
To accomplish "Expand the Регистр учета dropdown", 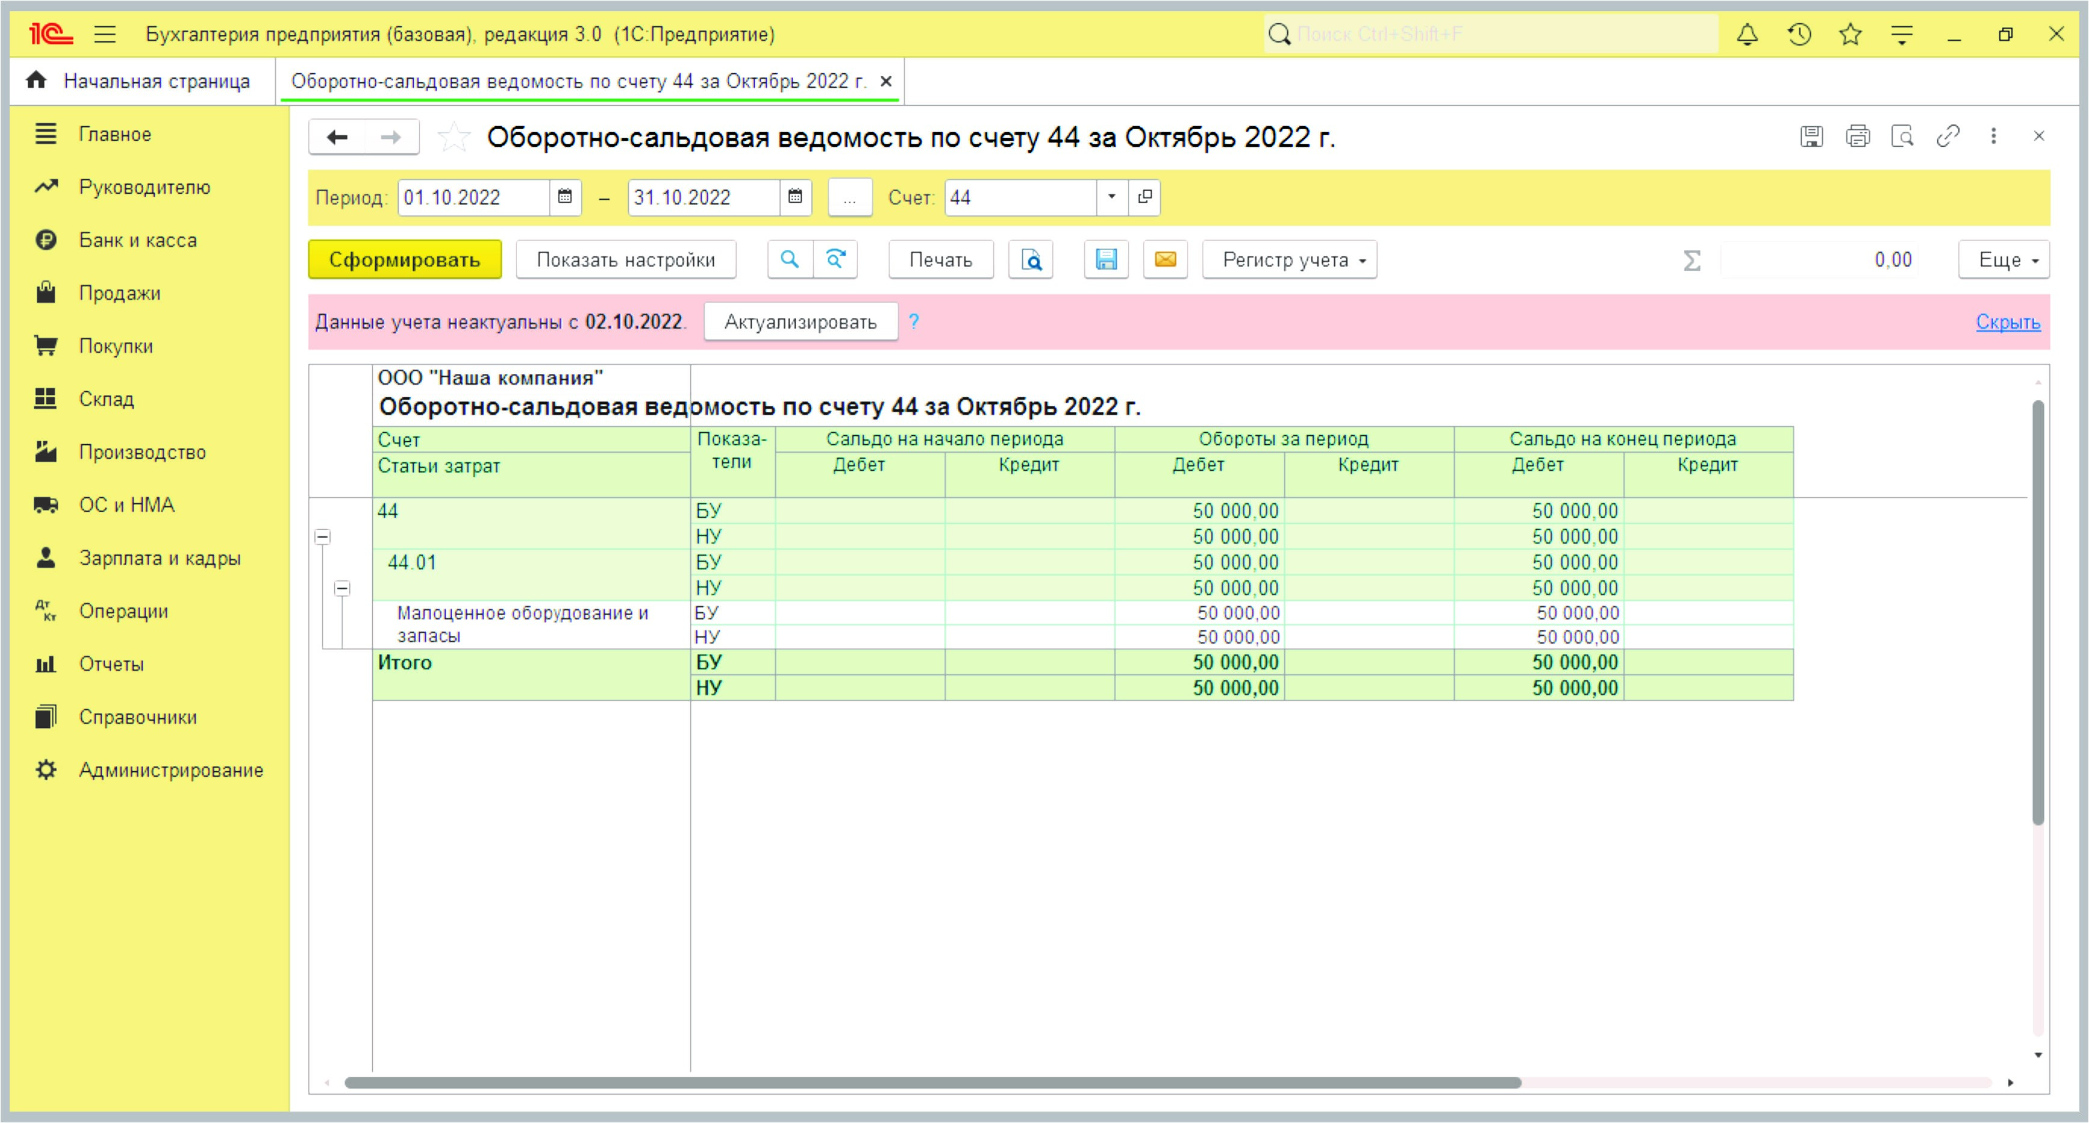I will pos(1289,260).
